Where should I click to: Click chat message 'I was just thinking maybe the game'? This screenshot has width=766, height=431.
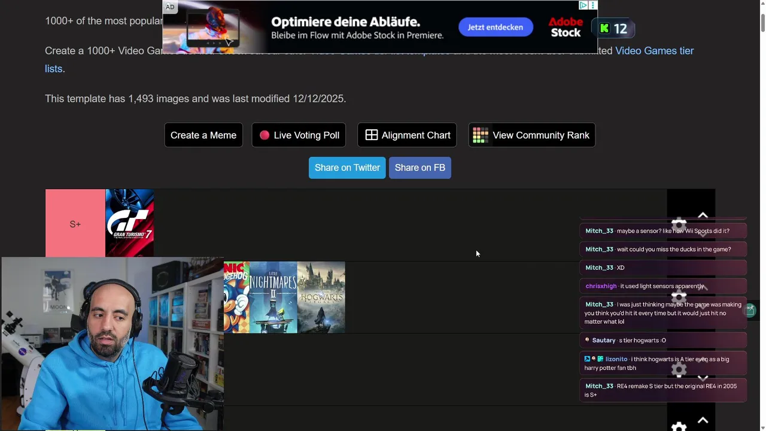point(663,313)
